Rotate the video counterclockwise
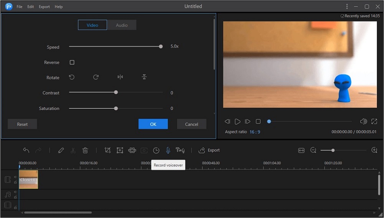Screen dimensions: 384x218 [72, 77]
